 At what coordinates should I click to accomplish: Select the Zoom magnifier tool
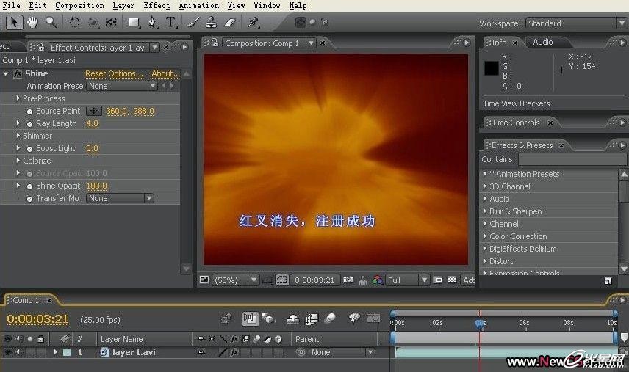pyautogui.click(x=51, y=23)
